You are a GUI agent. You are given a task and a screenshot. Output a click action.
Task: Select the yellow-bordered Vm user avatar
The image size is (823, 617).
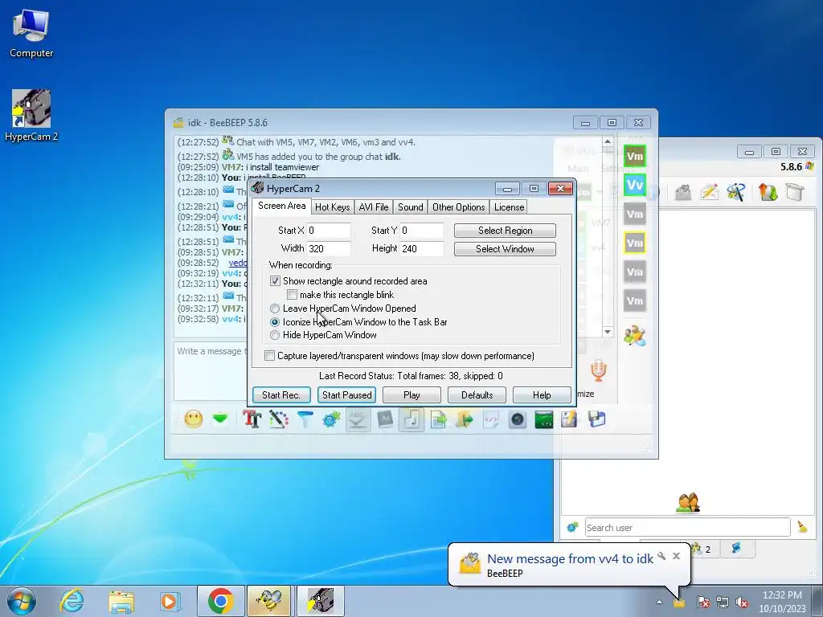pyautogui.click(x=635, y=243)
